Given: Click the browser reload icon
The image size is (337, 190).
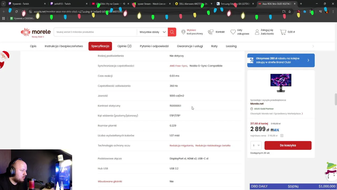Looking at the screenshot, I should point(16,12).
